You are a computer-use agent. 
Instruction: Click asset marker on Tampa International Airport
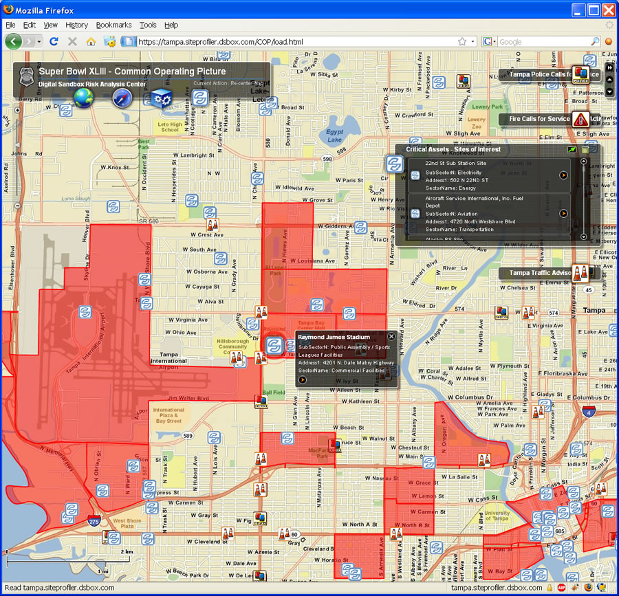pyautogui.click(x=85, y=311)
